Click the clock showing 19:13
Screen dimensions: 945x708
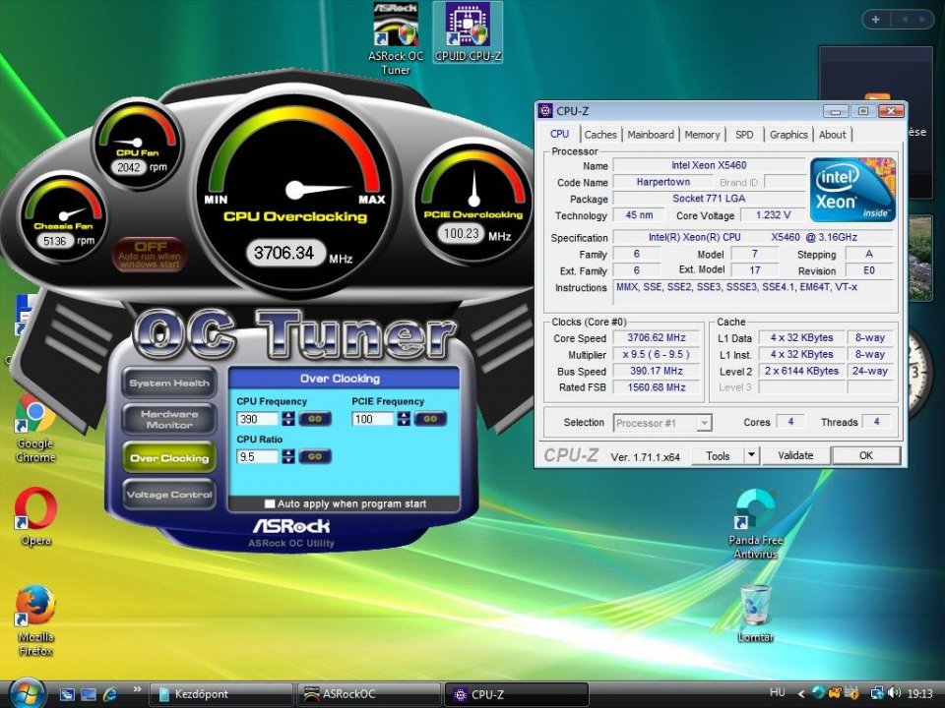click(919, 694)
